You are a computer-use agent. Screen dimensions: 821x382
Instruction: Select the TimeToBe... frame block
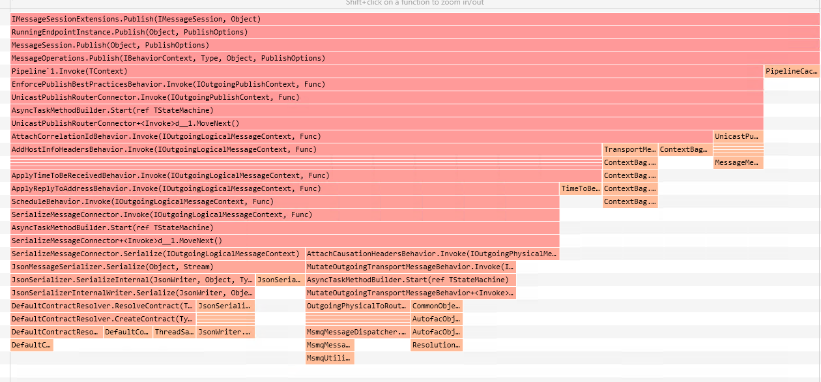pyautogui.click(x=580, y=188)
